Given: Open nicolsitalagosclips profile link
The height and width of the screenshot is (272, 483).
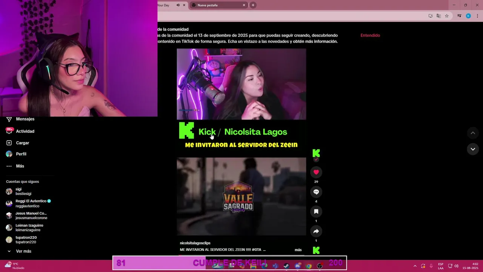Looking at the screenshot, I should click(195, 243).
